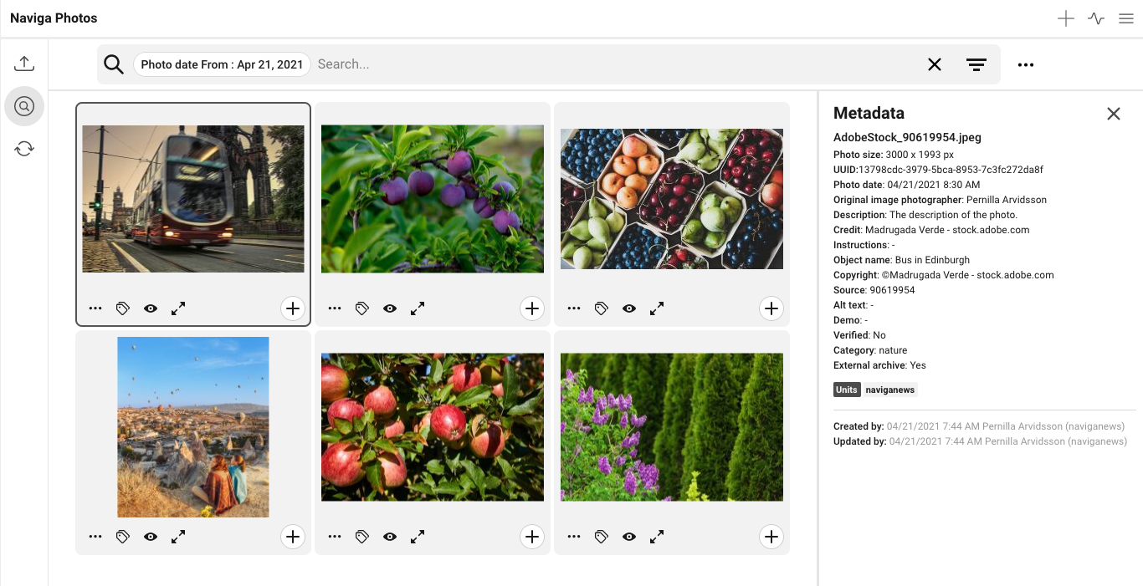Toggle preview eye on hot air balloons photo
This screenshot has width=1143, height=586.
pyautogui.click(x=151, y=537)
